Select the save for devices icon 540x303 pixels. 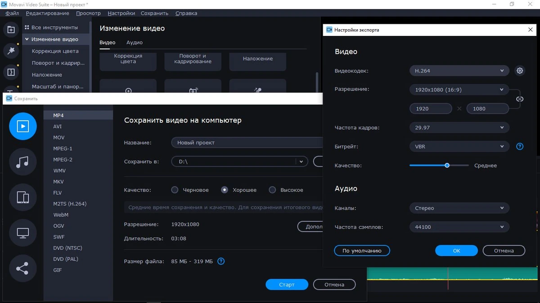pyautogui.click(x=23, y=197)
